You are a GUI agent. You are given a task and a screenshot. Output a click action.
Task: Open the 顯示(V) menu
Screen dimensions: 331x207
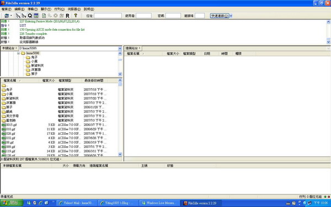click(46, 9)
